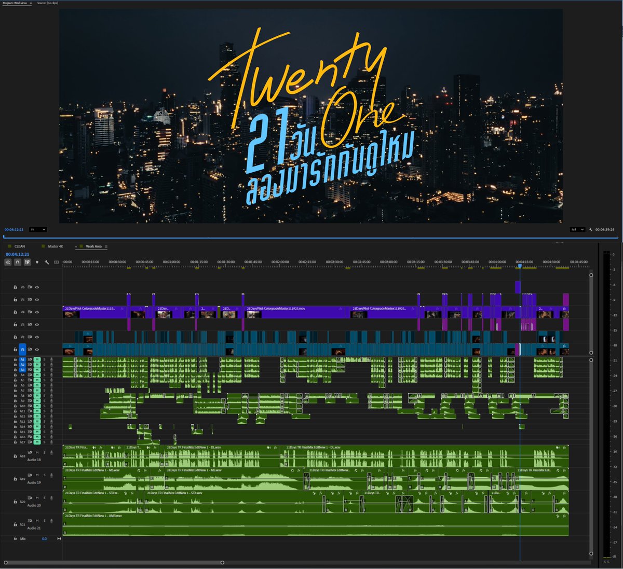Toggle insert sequences as nests icon
623x569 pixels.
8,262
